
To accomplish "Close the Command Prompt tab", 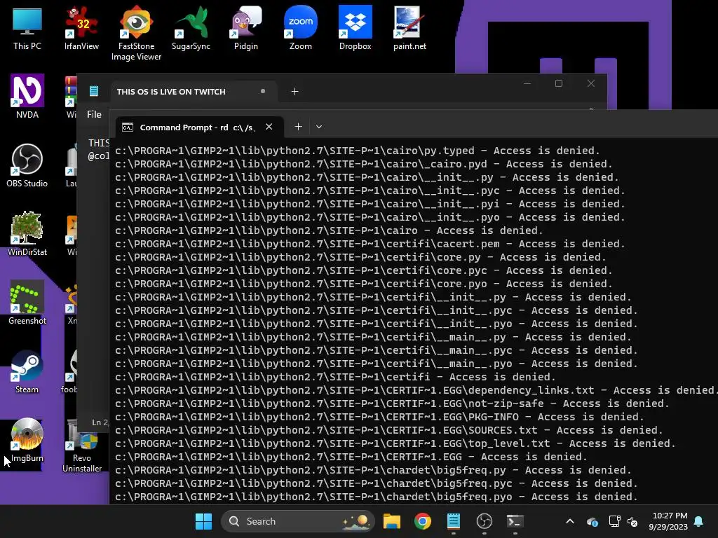I will pos(269,127).
